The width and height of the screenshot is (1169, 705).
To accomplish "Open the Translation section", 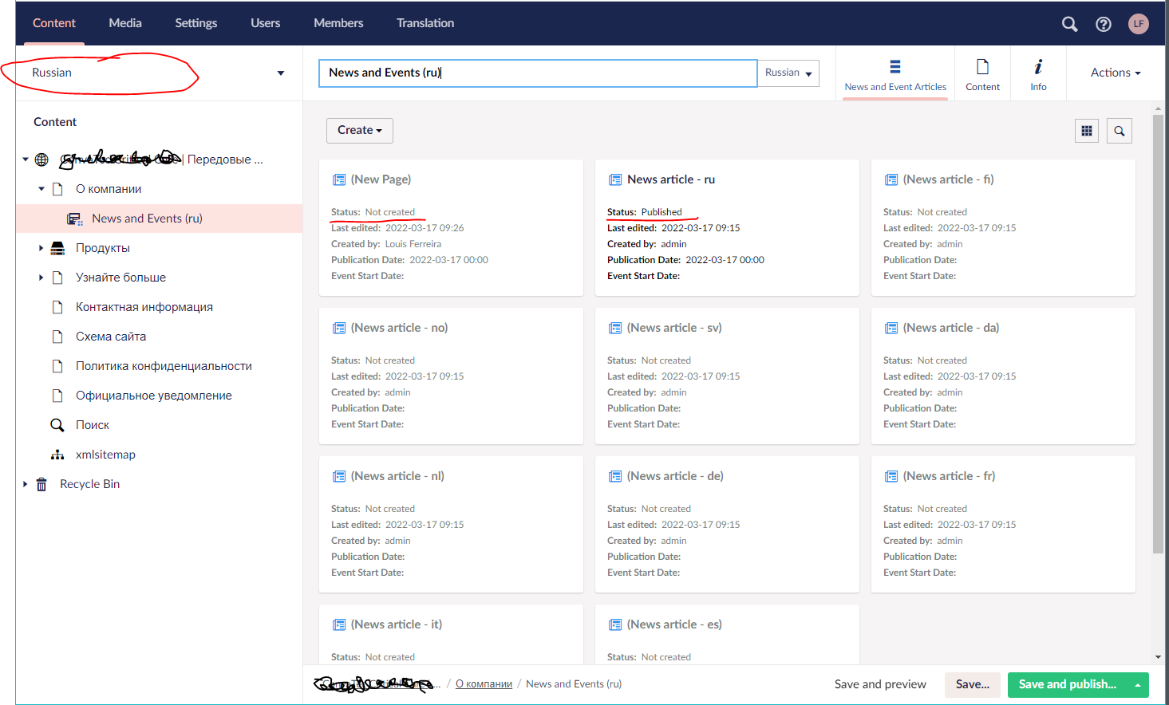I will tap(425, 23).
